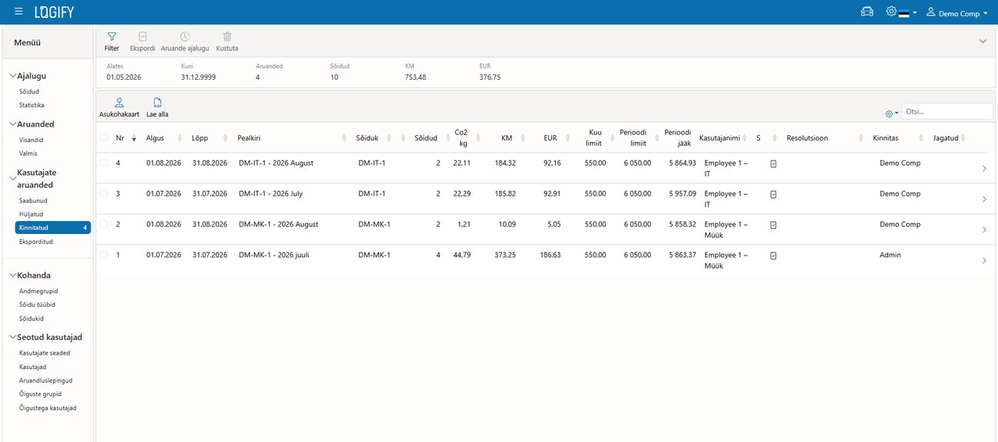Click the car icon in header
This screenshot has height=442, width=998.
(867, 12)
